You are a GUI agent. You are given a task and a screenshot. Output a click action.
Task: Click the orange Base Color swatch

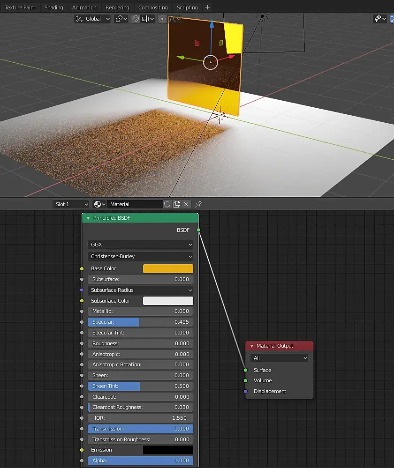click(x=168, y=268)
